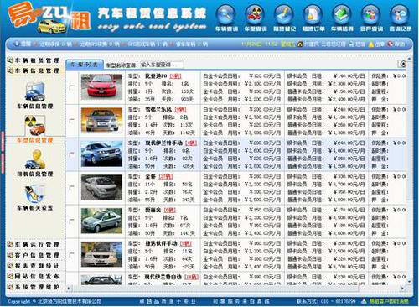Click the horizontal scrollbar left arrow
419x307 pixels.
coord(68,288)
